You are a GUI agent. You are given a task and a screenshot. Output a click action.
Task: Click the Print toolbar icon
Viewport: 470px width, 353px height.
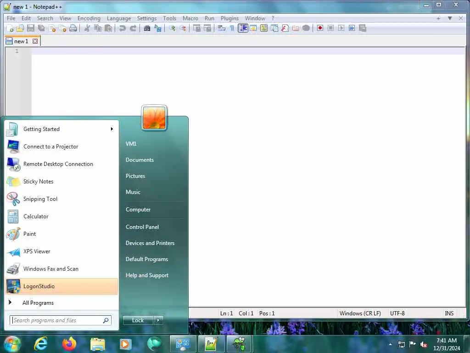(x=73, y=28)
